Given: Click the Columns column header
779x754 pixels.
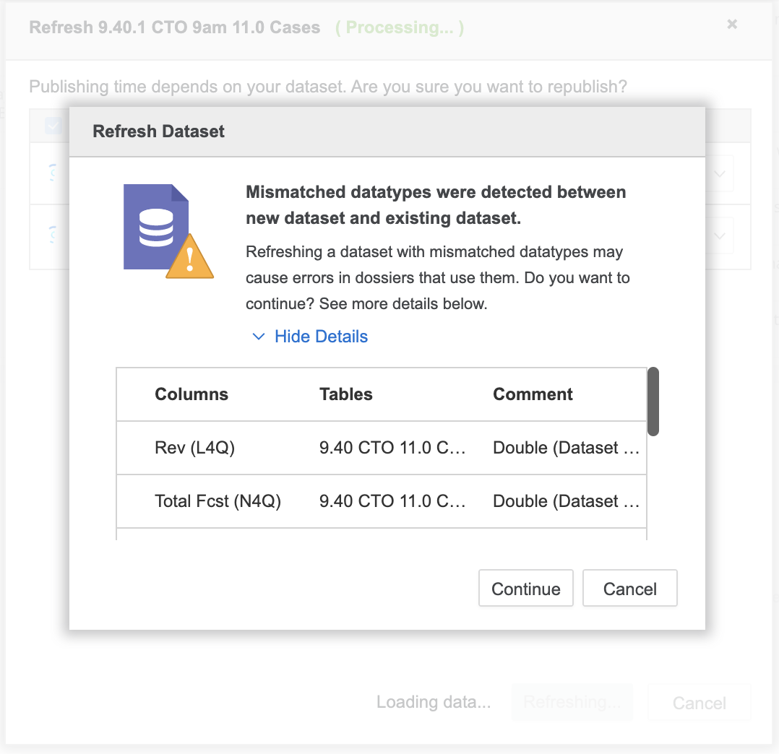Looking at the screenshot, I should coord(191,394).
